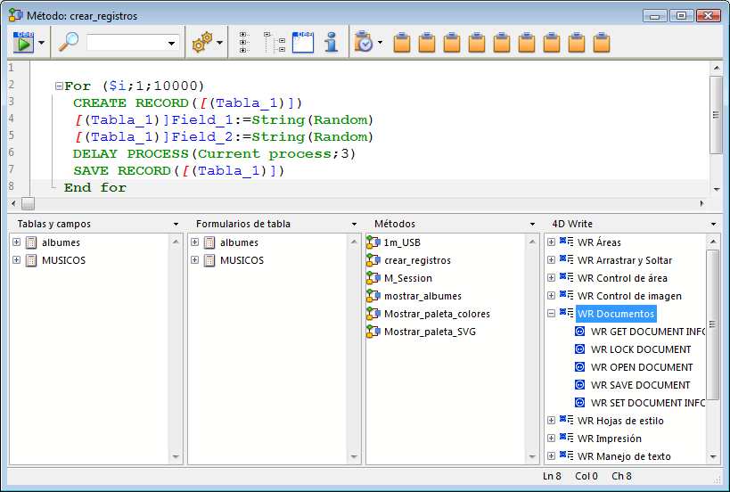Open the clipboard history clock icon
The height and width of the screenshot is (492, 730).
[x=364, y=42]
